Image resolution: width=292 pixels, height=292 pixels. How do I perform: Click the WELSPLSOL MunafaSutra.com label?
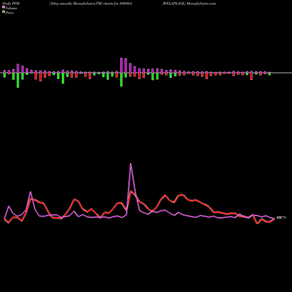point(189,4)
